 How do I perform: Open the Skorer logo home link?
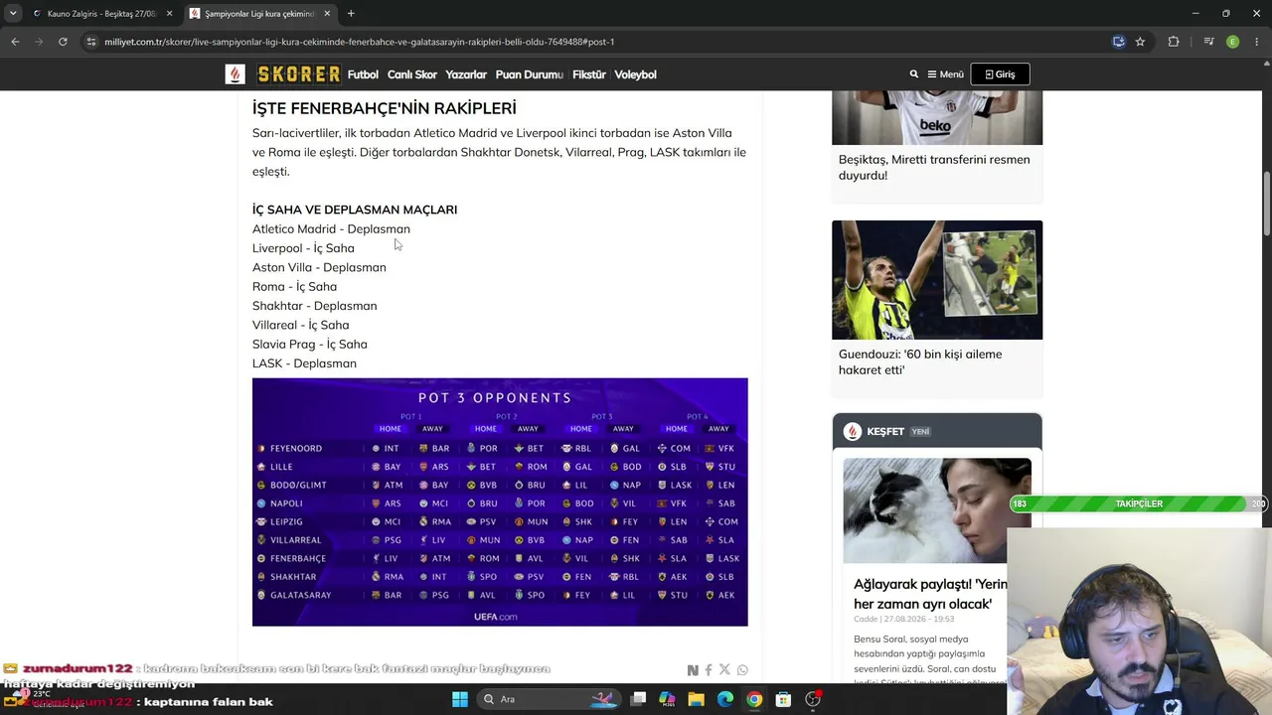pos(298,74)
